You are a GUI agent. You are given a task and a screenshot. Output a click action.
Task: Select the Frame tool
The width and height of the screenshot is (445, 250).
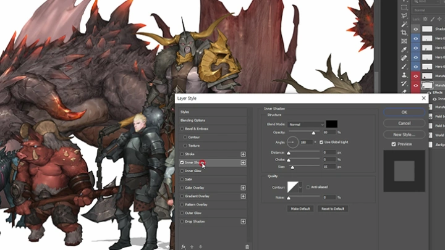pos(404,41)
